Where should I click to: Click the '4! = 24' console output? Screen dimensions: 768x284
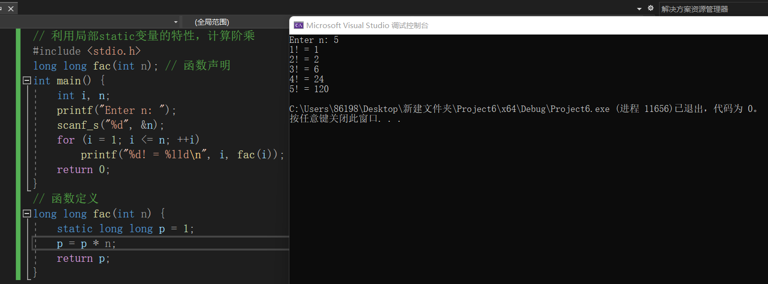click(307, 79)
